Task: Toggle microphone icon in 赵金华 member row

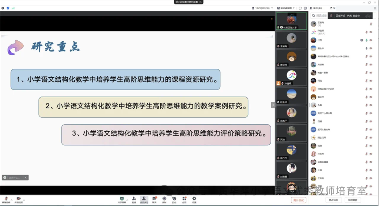Action: (366, 48)
